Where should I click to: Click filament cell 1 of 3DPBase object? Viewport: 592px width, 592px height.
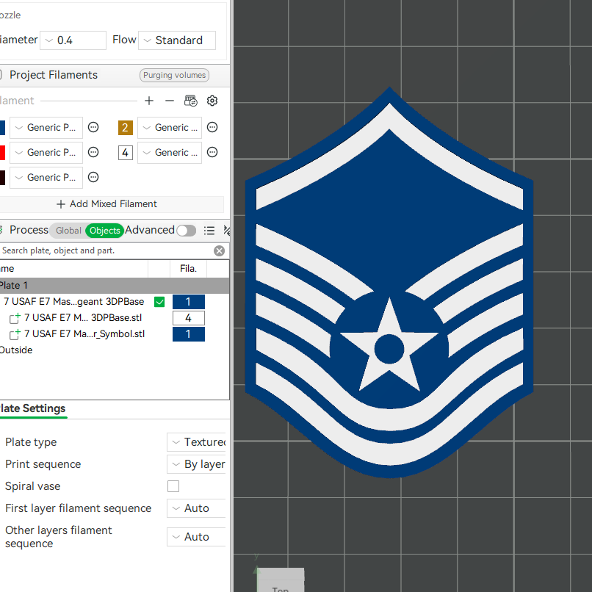[x=189, y=302]
